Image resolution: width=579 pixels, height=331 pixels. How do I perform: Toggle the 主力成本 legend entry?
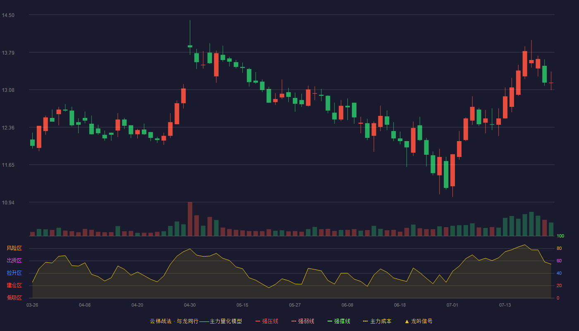(377, 321)
